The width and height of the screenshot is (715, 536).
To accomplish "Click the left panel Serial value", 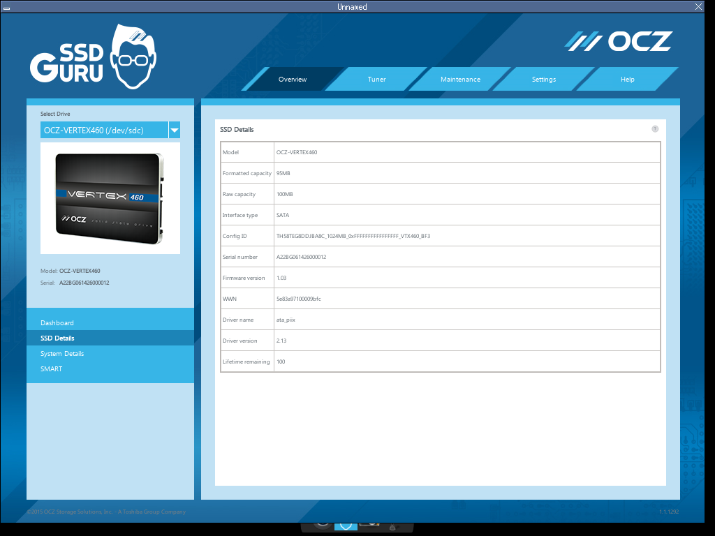I will coord(84,283).
